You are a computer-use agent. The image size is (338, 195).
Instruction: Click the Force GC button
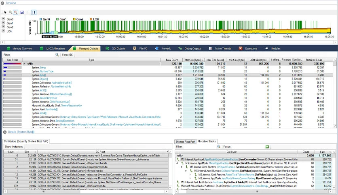67,55
